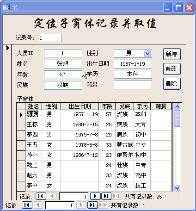196x211 pixels.
Task: Click the subform vertical scrollbar thumb
Action: (x=177, y=118)
